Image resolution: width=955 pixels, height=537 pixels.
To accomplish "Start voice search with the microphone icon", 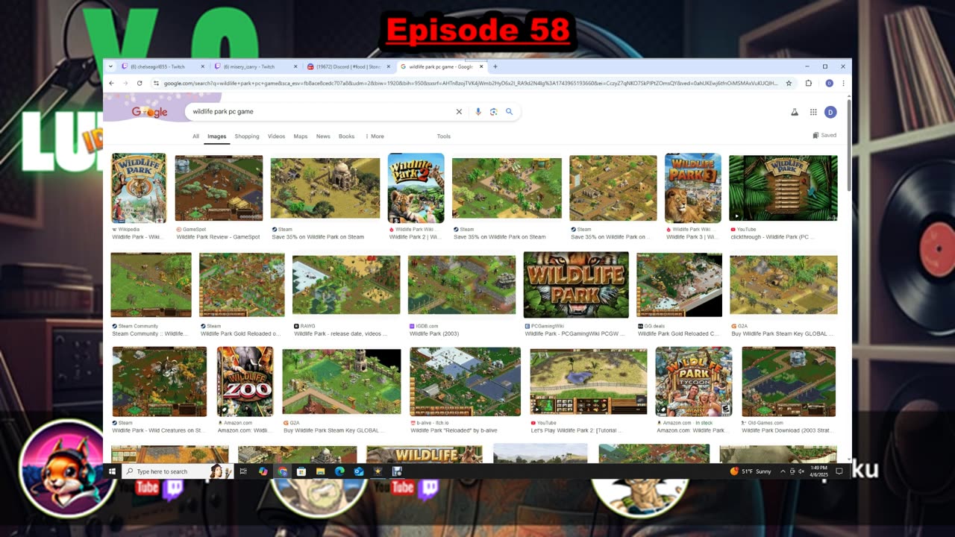I will coord(478,112).
